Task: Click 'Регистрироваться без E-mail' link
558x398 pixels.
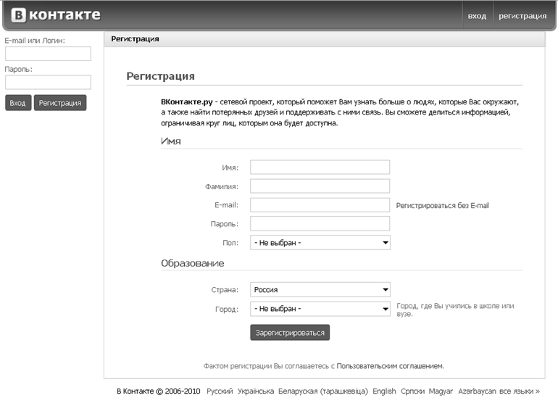Action: 442,206
